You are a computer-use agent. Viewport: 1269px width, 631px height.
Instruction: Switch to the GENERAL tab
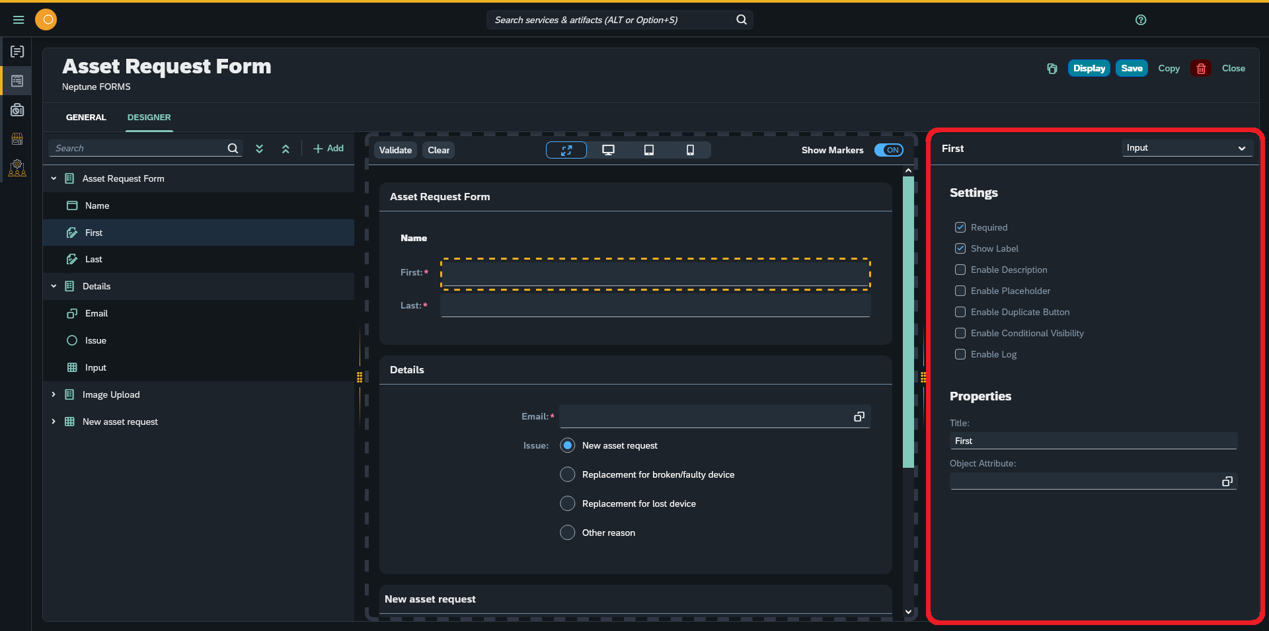pyautogui.click(x=86, y=117)
